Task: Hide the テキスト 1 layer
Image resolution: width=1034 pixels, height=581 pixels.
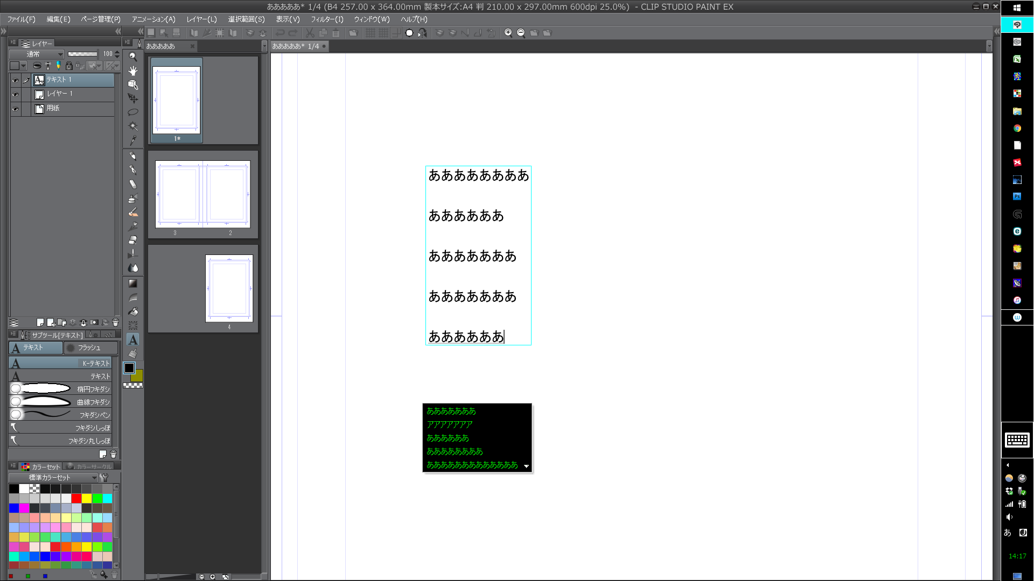Action: (15, 80)
